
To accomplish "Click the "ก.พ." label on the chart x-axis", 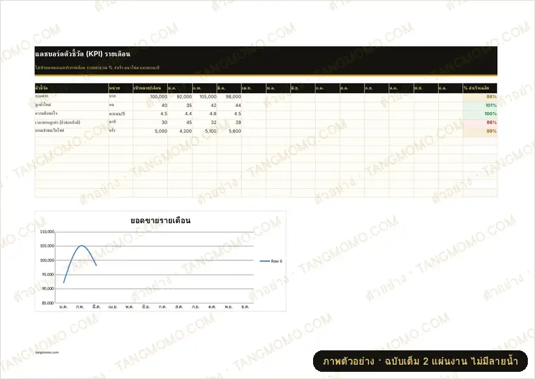I will coord(80,307).
